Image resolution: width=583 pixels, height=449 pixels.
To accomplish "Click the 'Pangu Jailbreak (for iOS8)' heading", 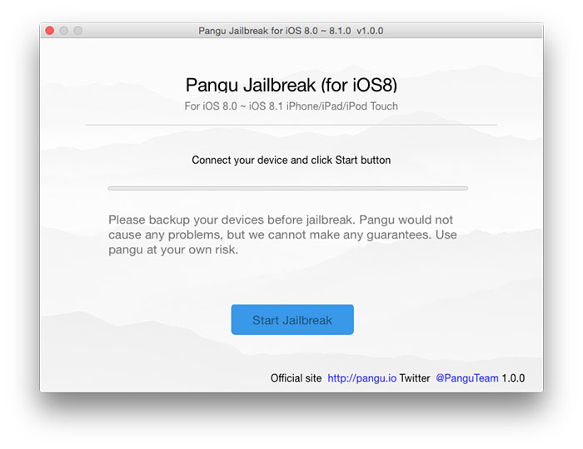I will pyautogui.click(x=291, y=85).
